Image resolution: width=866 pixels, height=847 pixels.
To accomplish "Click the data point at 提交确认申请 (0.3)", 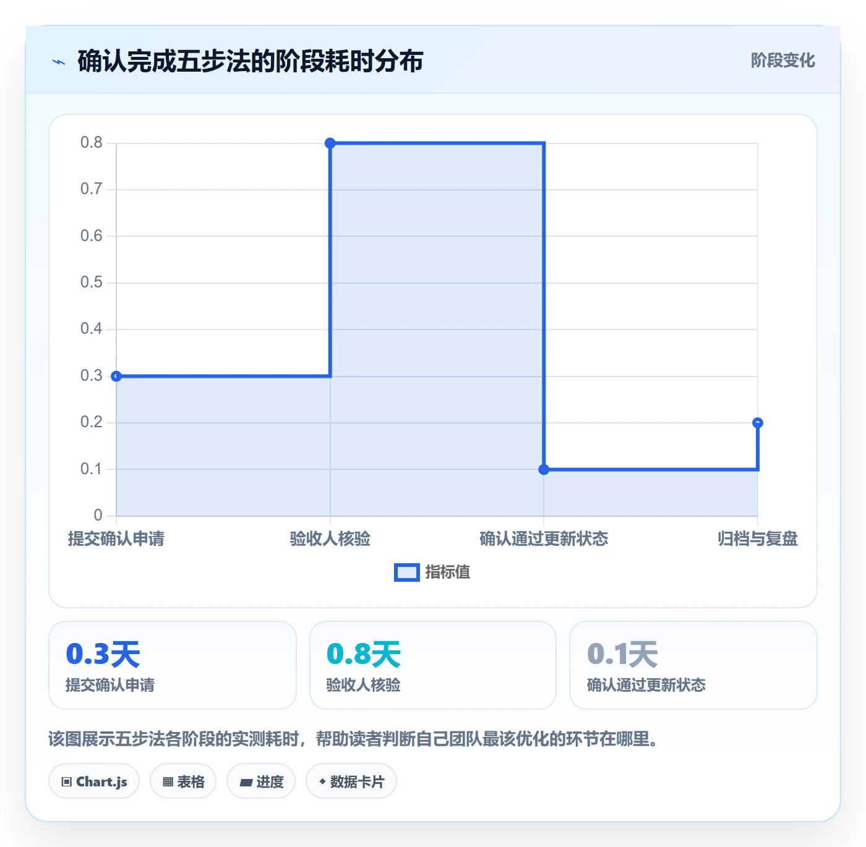I will (116, 376).
